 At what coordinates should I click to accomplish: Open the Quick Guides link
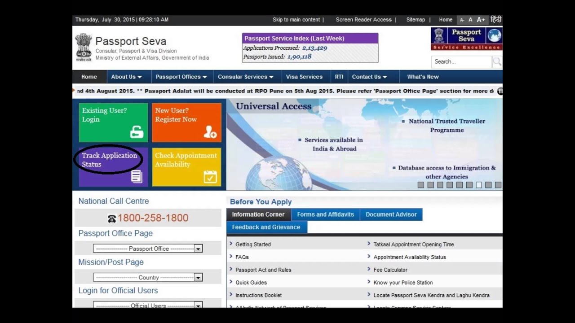point(251,283)
